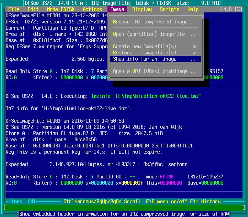This screenshot has width=248, height=217.
Task: Open the File menu
Action: pos(14,9)
